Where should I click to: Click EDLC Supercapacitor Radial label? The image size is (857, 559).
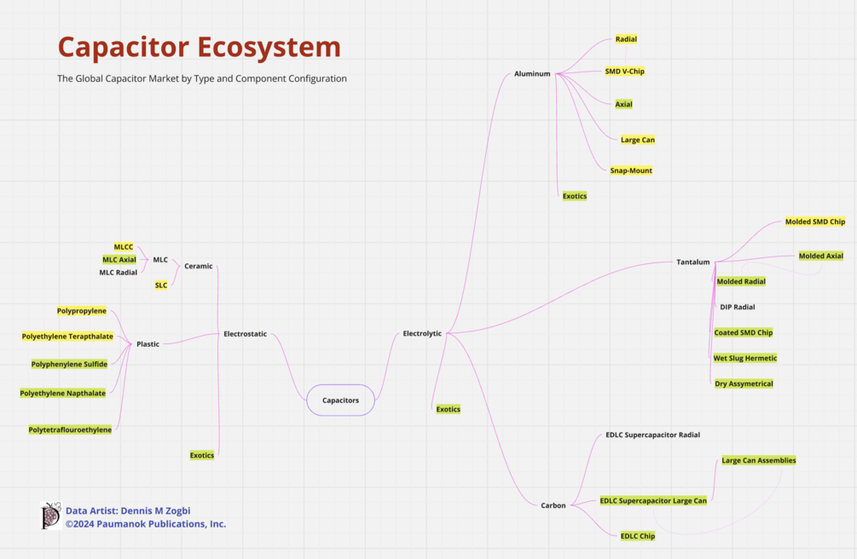click(x=652, y=435)
